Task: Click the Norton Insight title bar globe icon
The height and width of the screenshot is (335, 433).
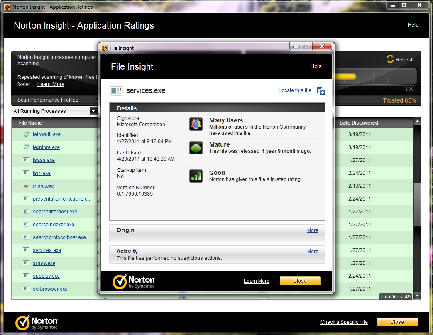Action: (x=7, y=7)
